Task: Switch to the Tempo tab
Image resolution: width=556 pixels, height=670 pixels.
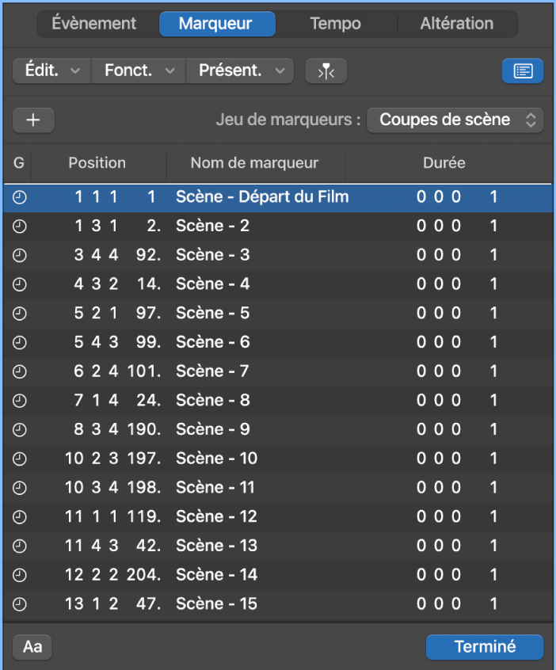Action: pos(335,23)
